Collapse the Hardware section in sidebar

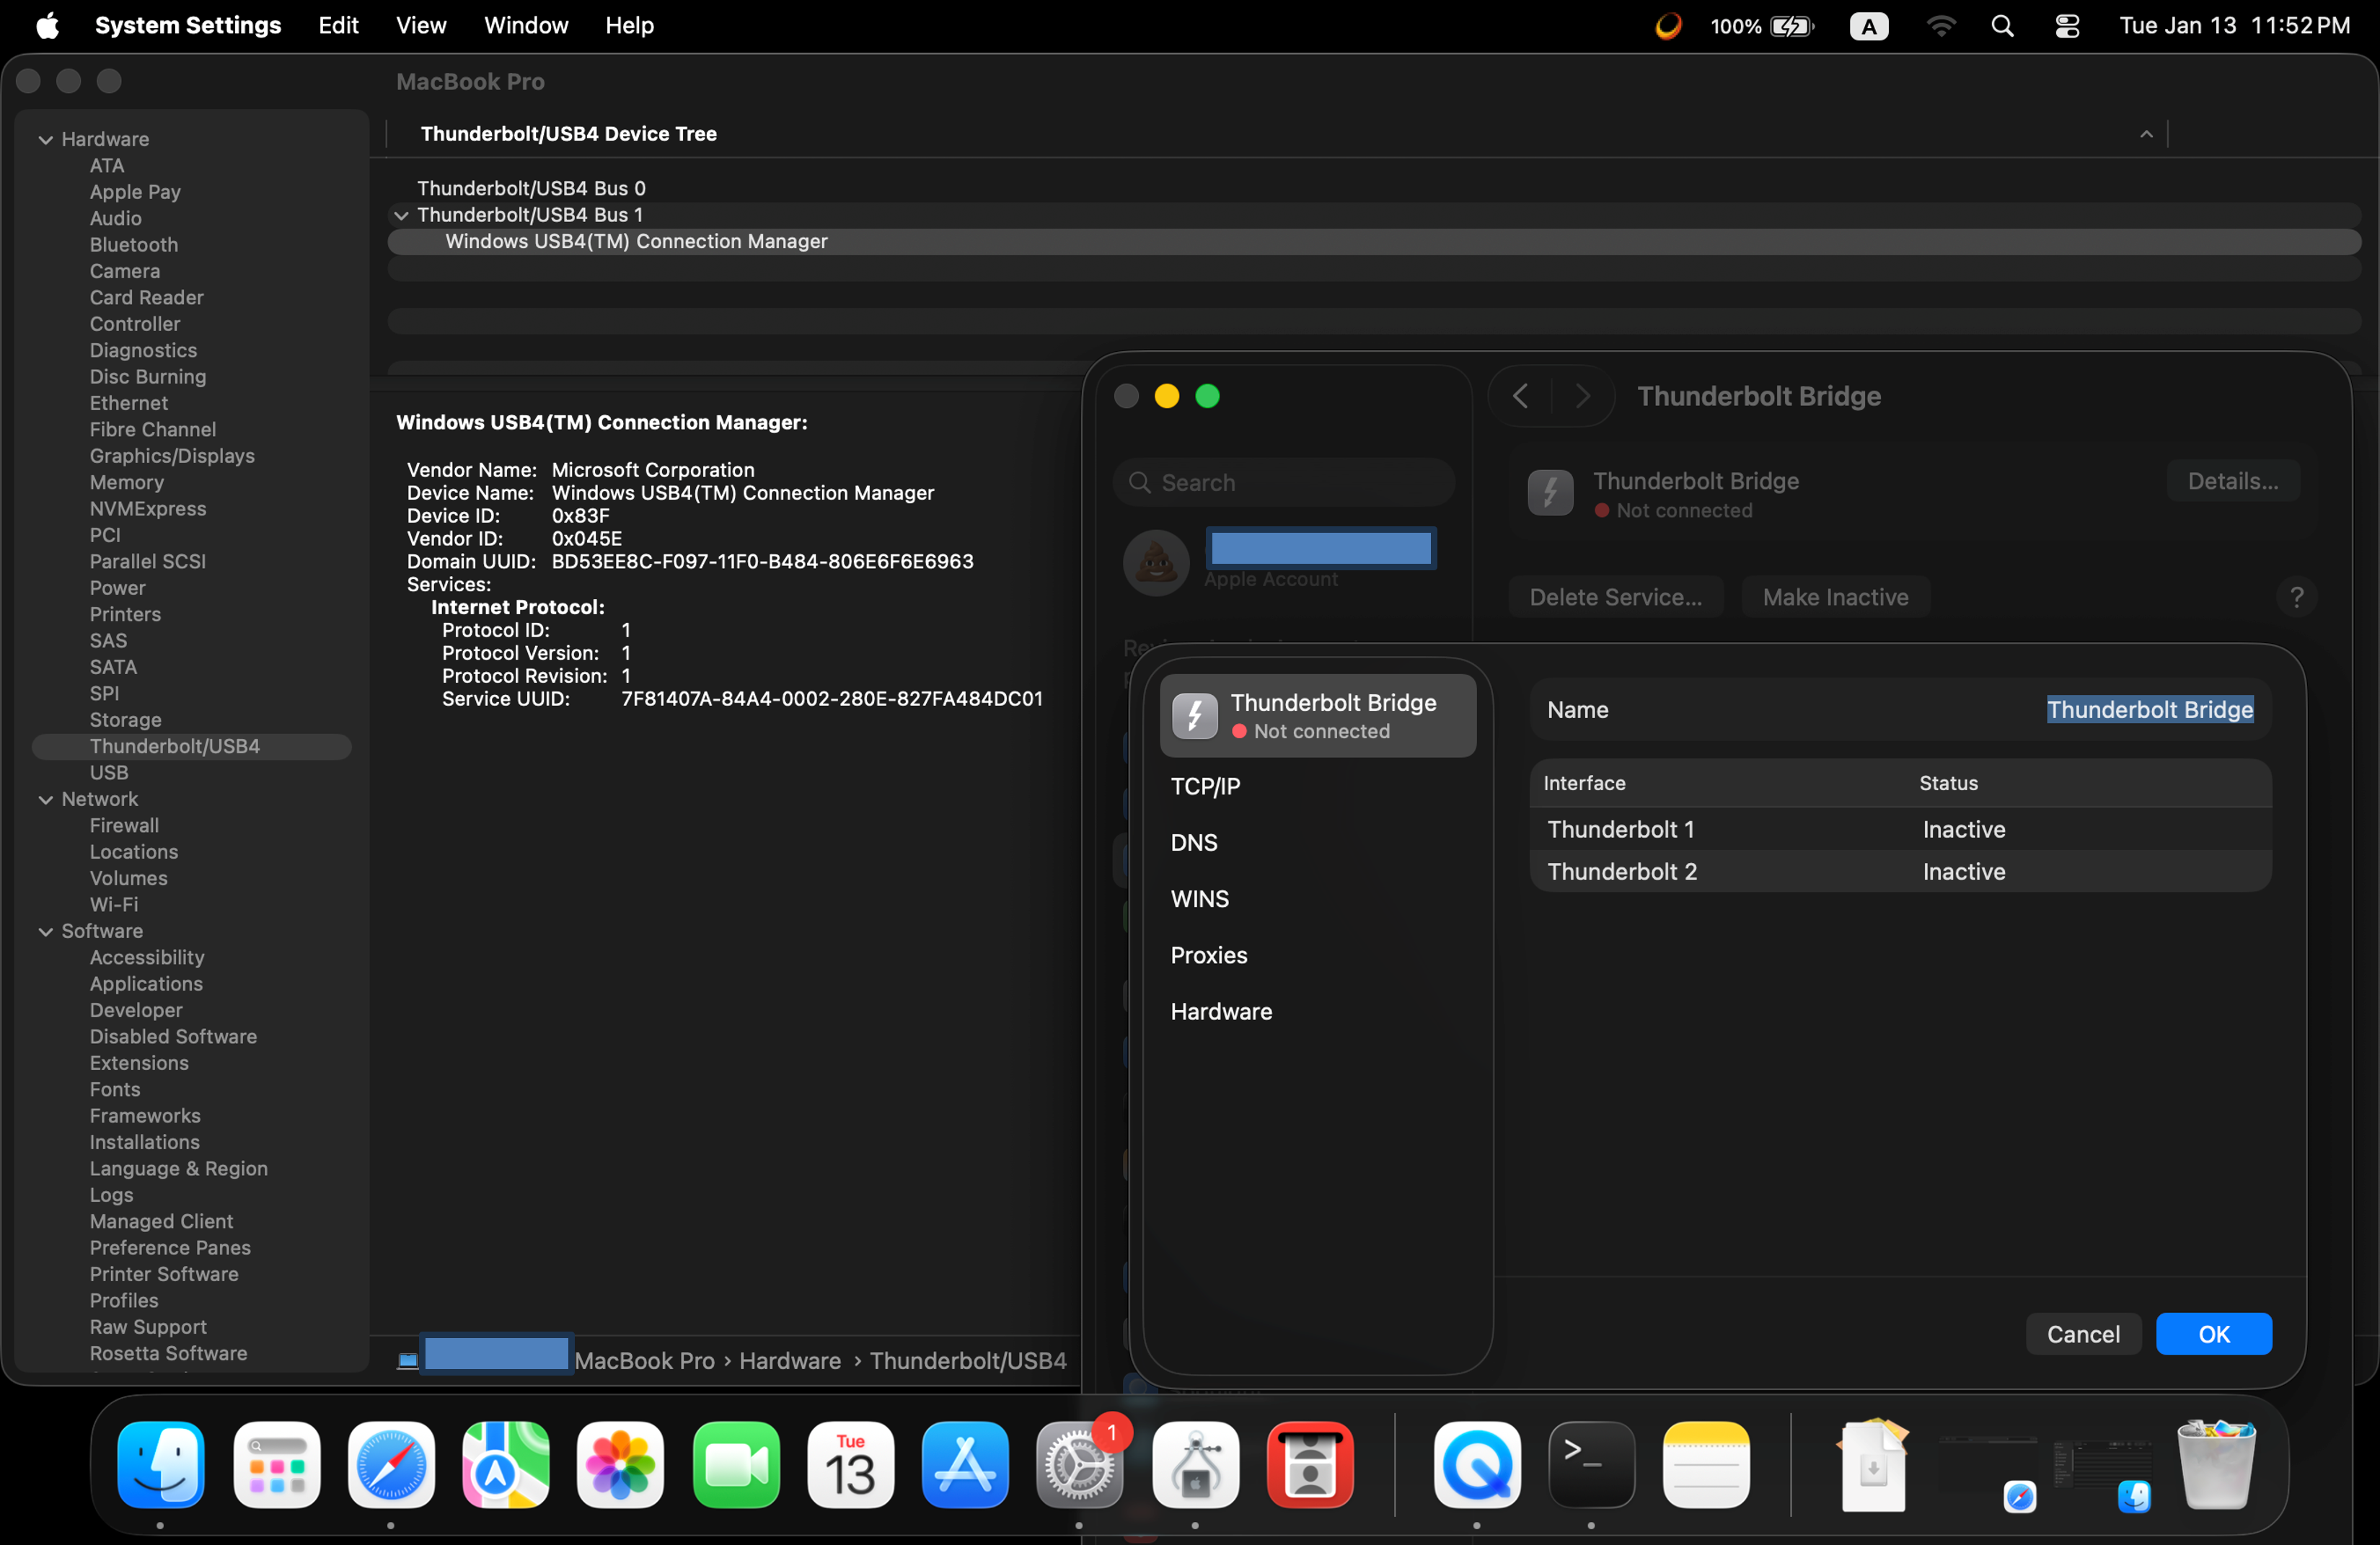[x=45, y=140]
